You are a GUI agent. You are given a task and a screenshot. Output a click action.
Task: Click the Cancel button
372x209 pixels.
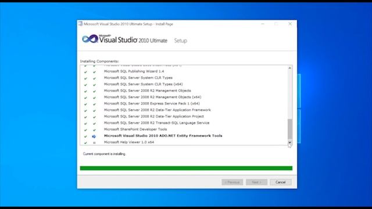(x=280, y=182)
